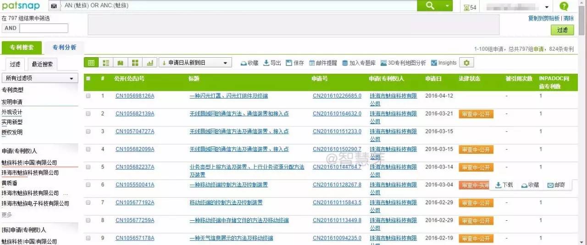Click the green magnifier search button

tap(430, 5)
